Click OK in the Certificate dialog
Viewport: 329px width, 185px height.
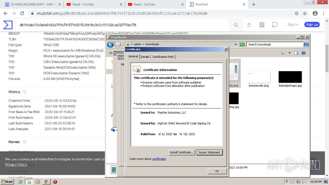(217, 171)
